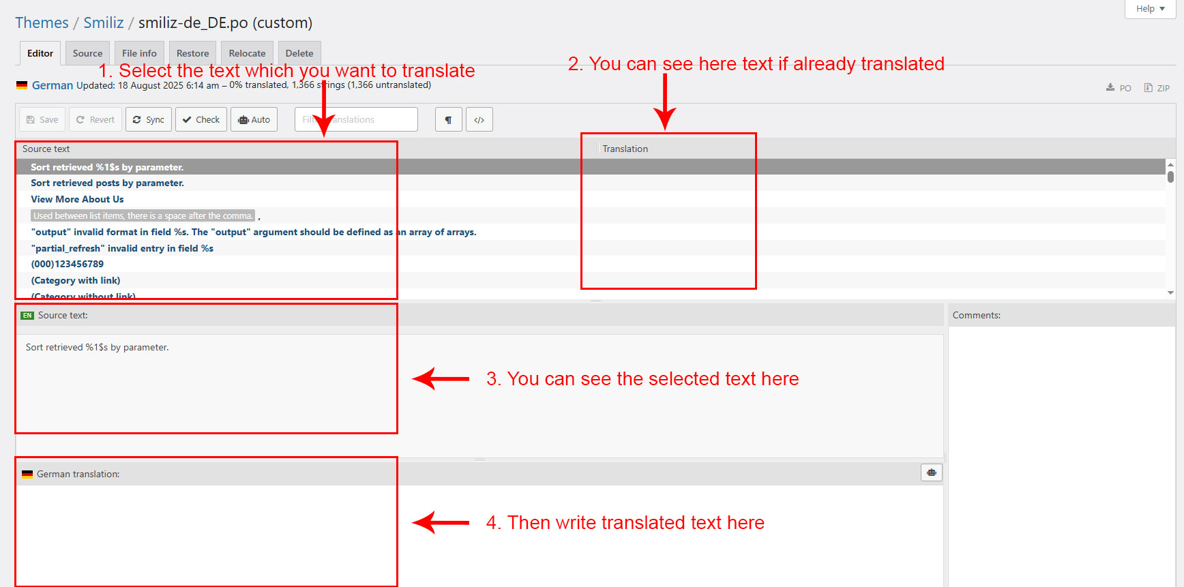Image resolution: width=1184 pixels, height=587 pixels.
Task: Open the Relocate tab
Action: click(x=247, y=53)
